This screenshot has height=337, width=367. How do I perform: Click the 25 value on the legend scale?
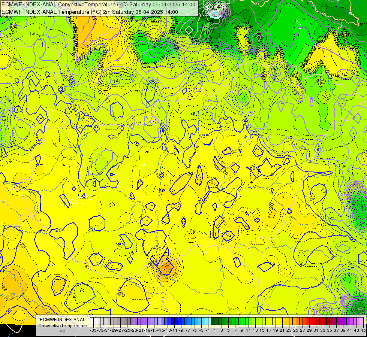click(296, 330)
